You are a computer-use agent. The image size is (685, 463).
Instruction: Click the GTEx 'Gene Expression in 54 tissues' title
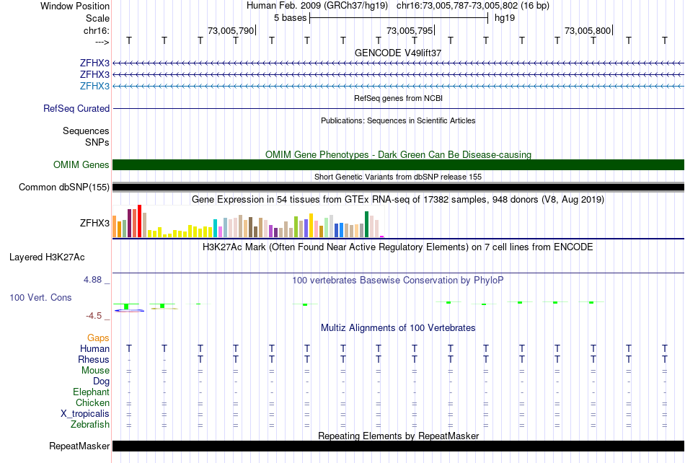point(398,200)
